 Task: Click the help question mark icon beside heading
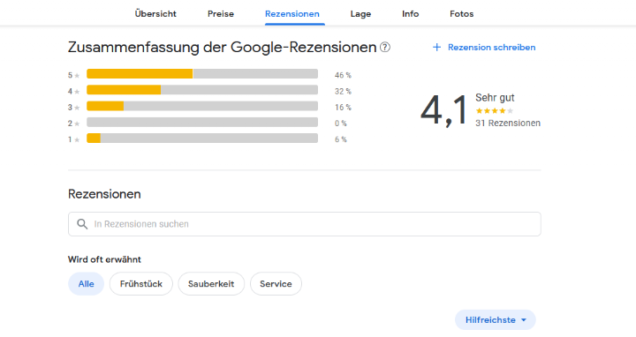tap(385, 48)
